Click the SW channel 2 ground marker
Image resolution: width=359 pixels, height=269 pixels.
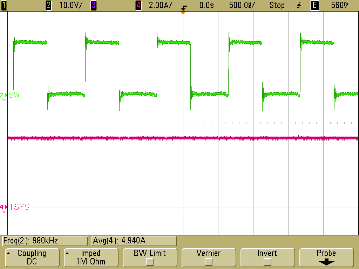4,96
